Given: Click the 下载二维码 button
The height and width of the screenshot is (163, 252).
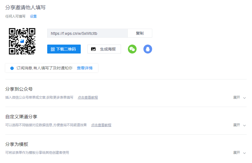Looking at the screenshot, I should coord(64,49).
